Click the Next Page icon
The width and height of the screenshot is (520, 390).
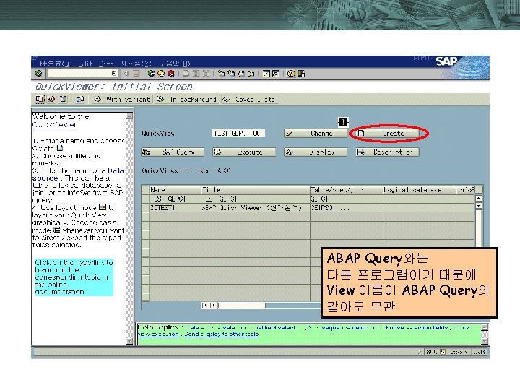[241, 73]
